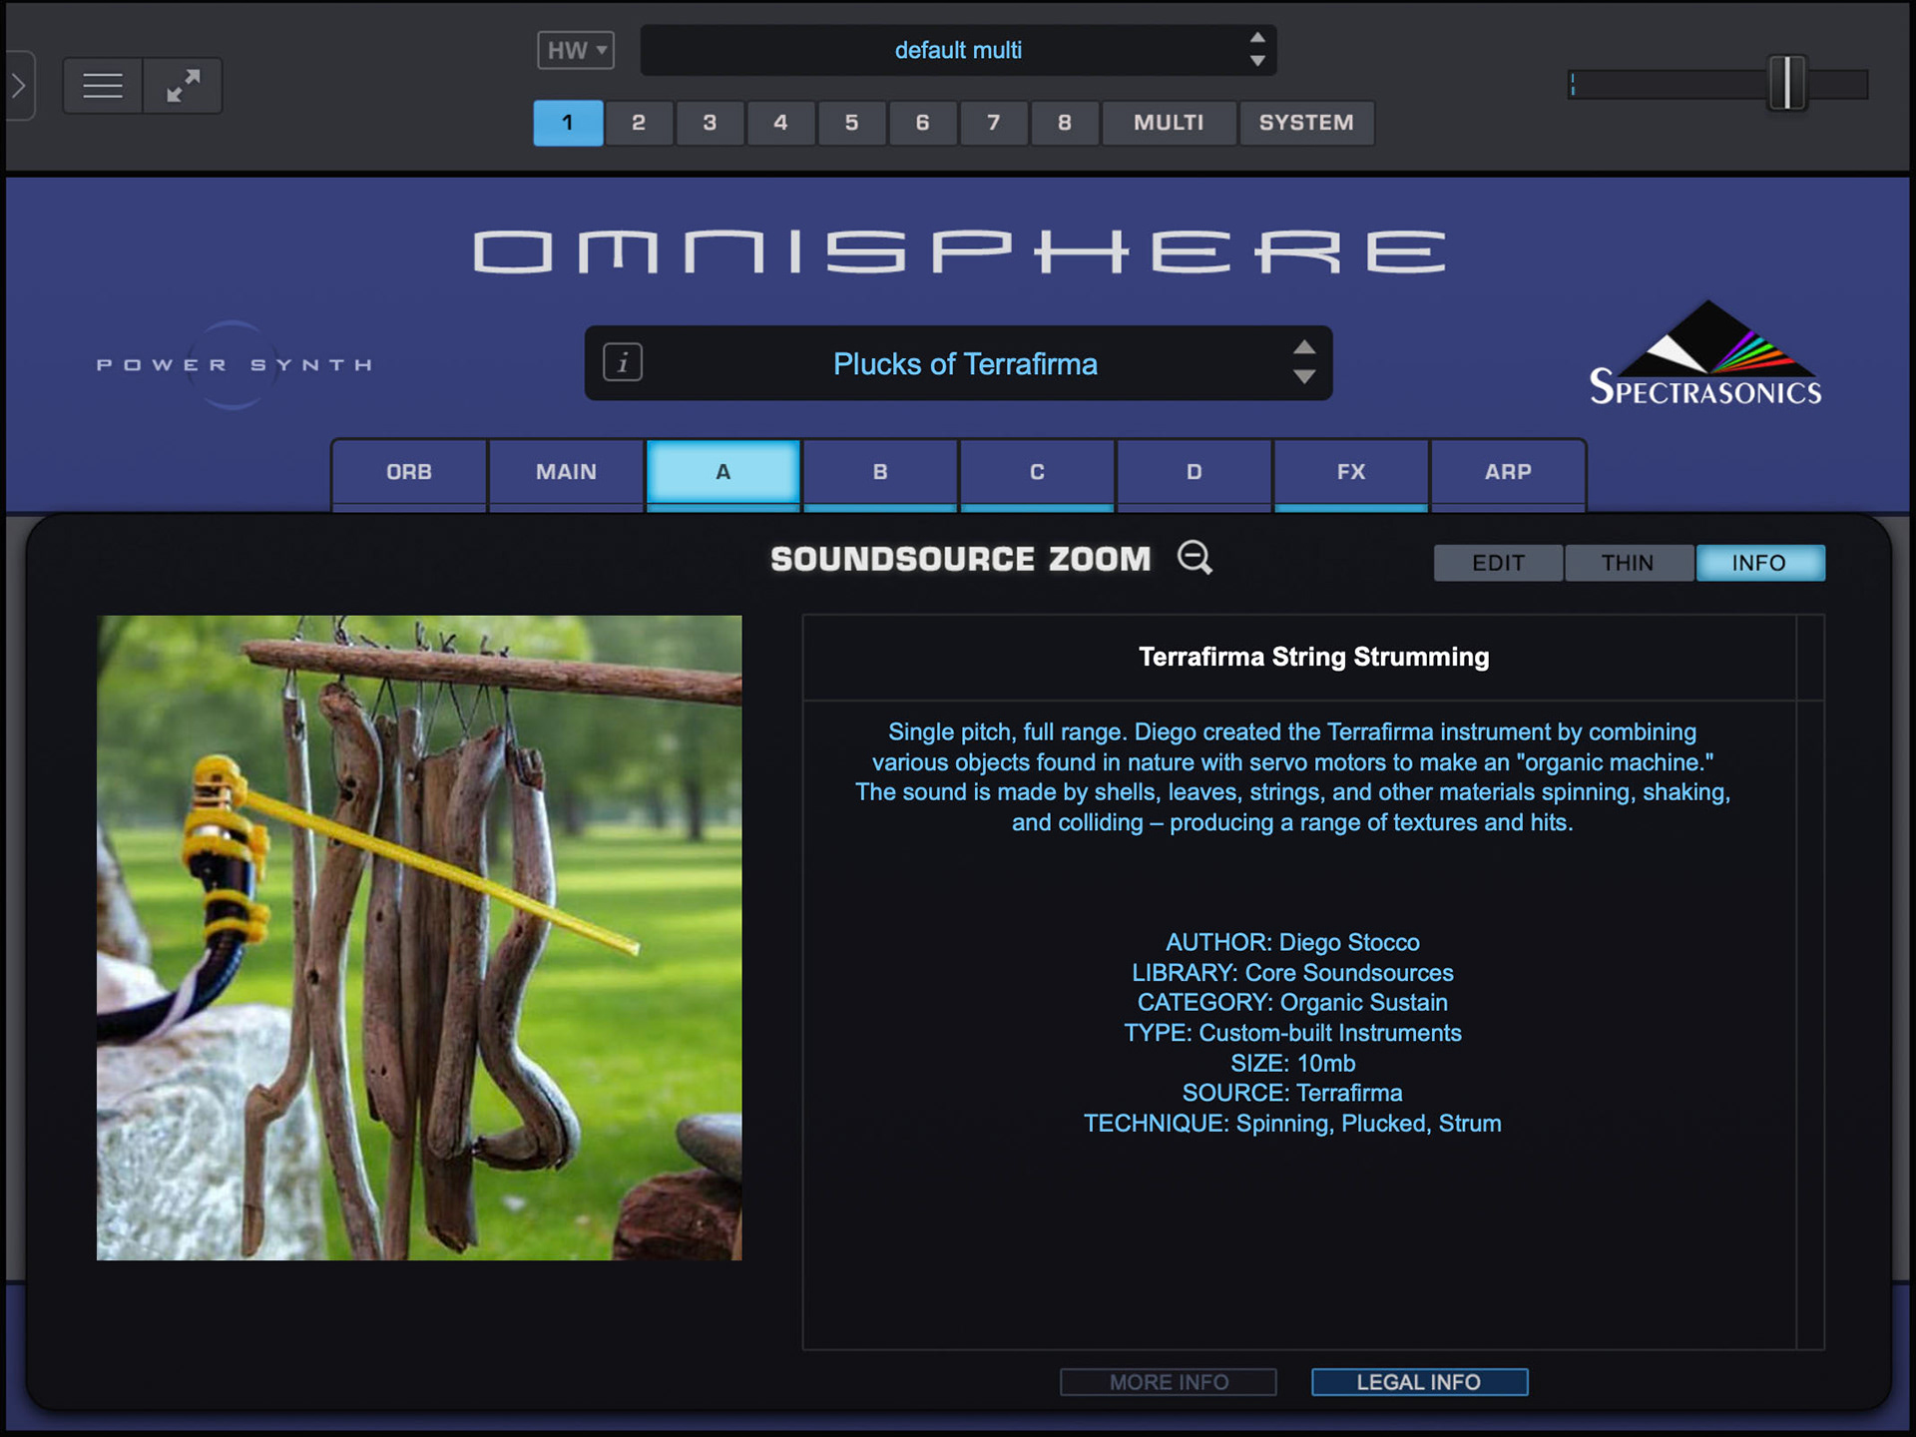1916x1437 pixels.
Task: Enable the THIN view mode
Action: click(1628, 563)
